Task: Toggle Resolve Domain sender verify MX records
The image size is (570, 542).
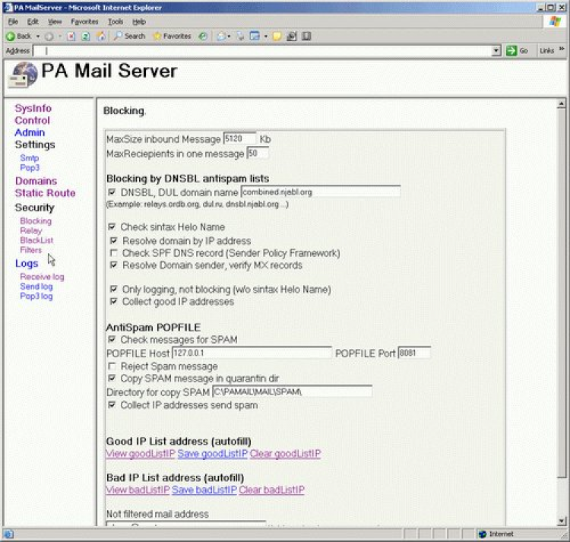Action: [x=114, y=265]
